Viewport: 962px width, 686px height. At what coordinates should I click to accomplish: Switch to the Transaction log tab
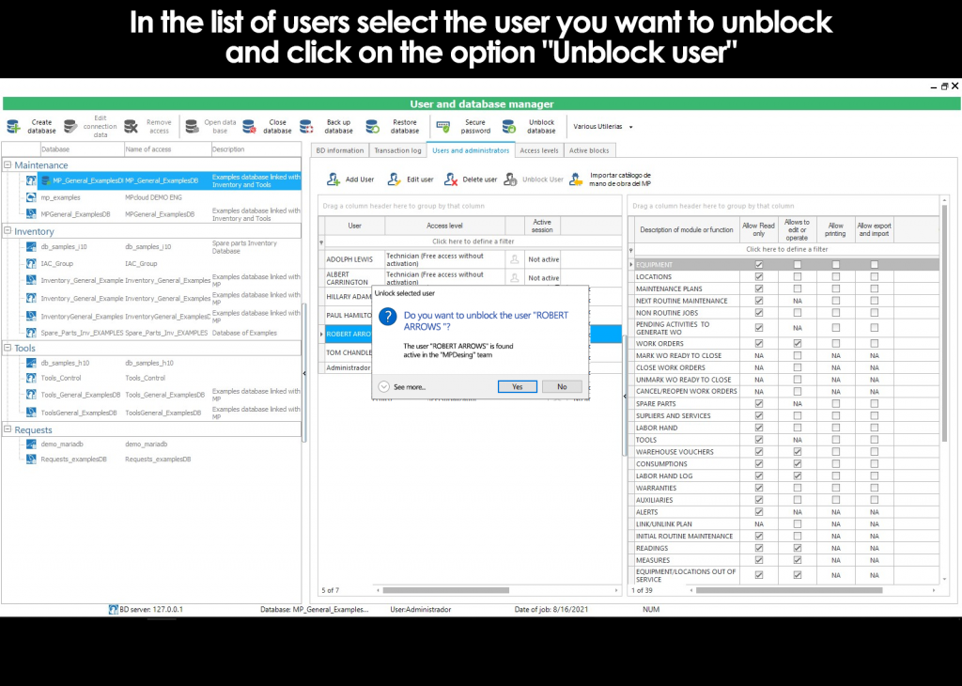coord(397,150)
